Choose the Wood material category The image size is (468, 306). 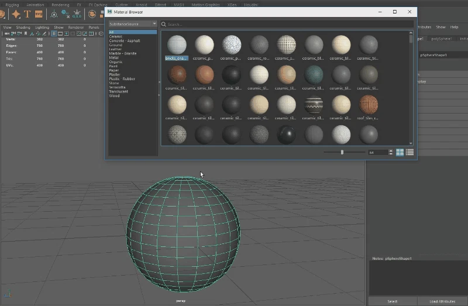point(115,95)
